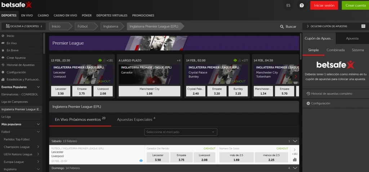This screenshot has width=369, height=172.
Task: Click the Betsafe logo in header
Action: pyautogui.click(x=17, y=5)
